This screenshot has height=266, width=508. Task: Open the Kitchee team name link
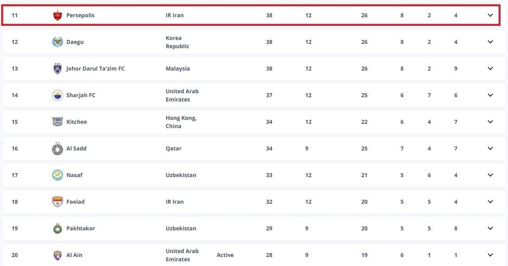(77, 122)
